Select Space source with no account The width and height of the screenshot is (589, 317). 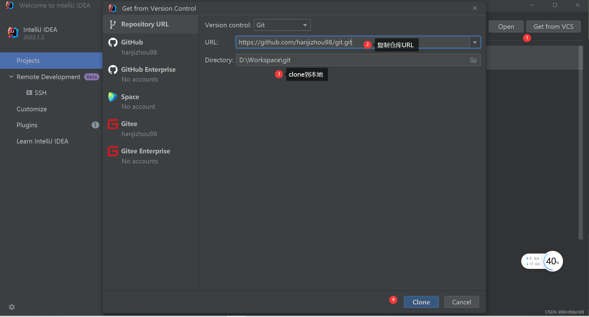click(x=151, y=101)
